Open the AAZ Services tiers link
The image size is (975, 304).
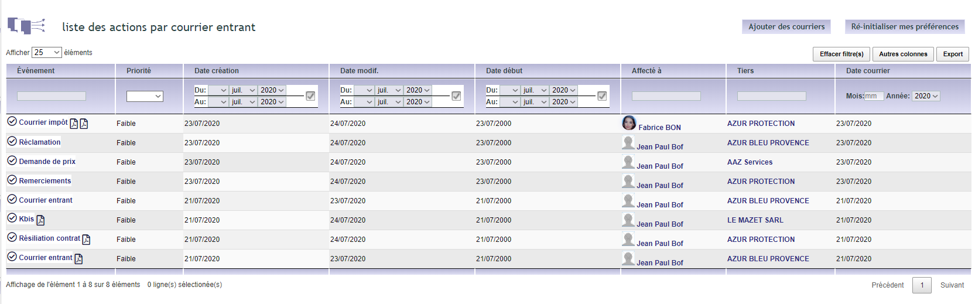[750, 162]
